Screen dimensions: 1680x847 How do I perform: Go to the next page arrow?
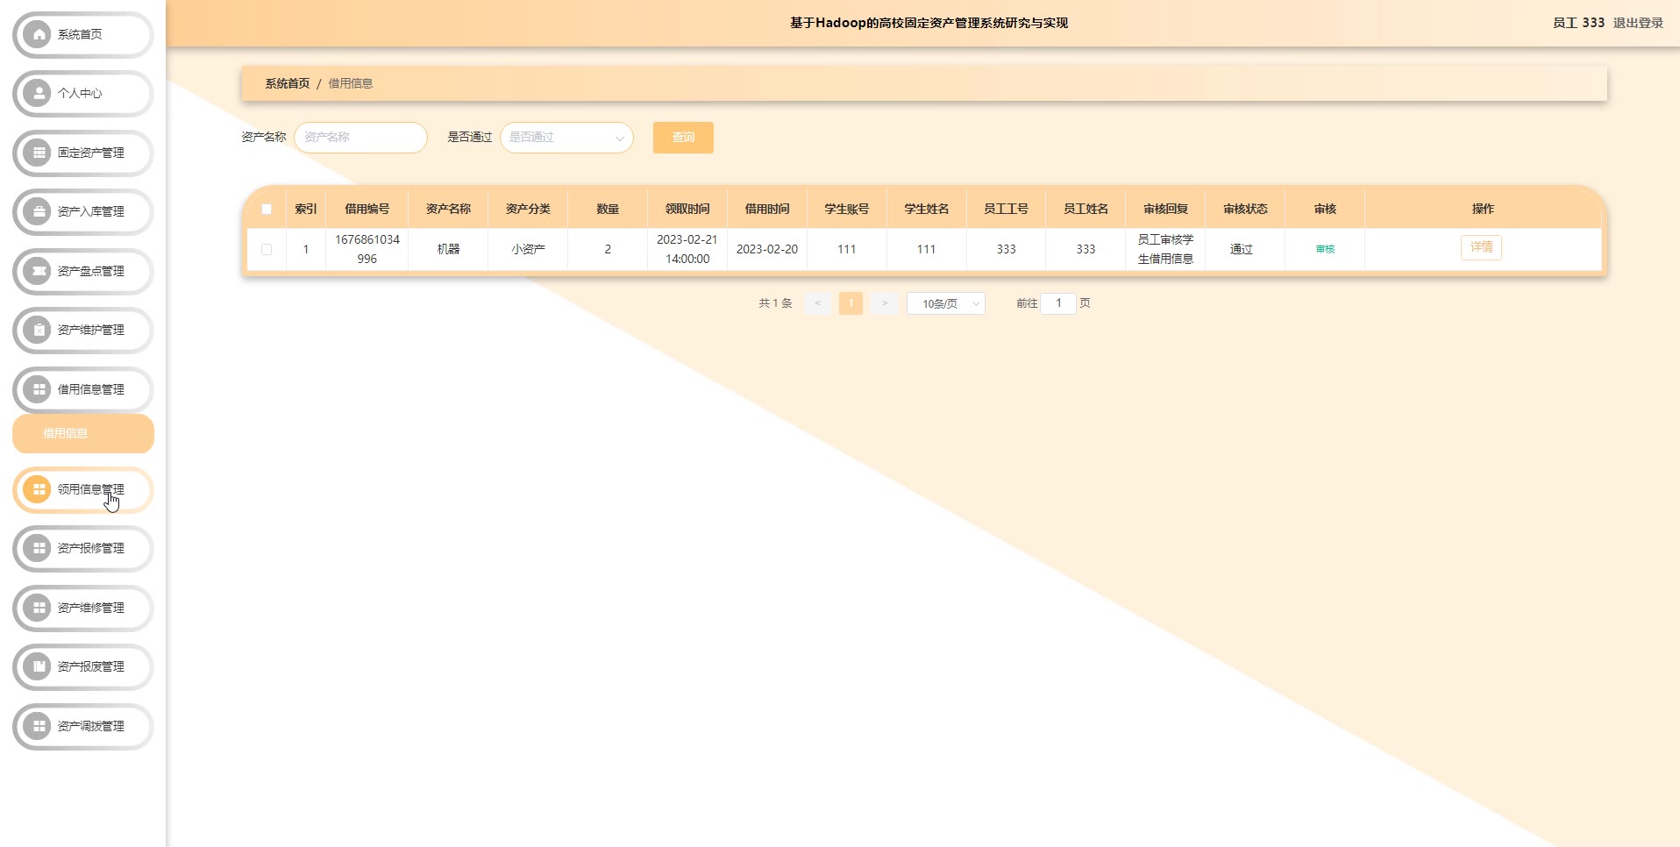885,303
